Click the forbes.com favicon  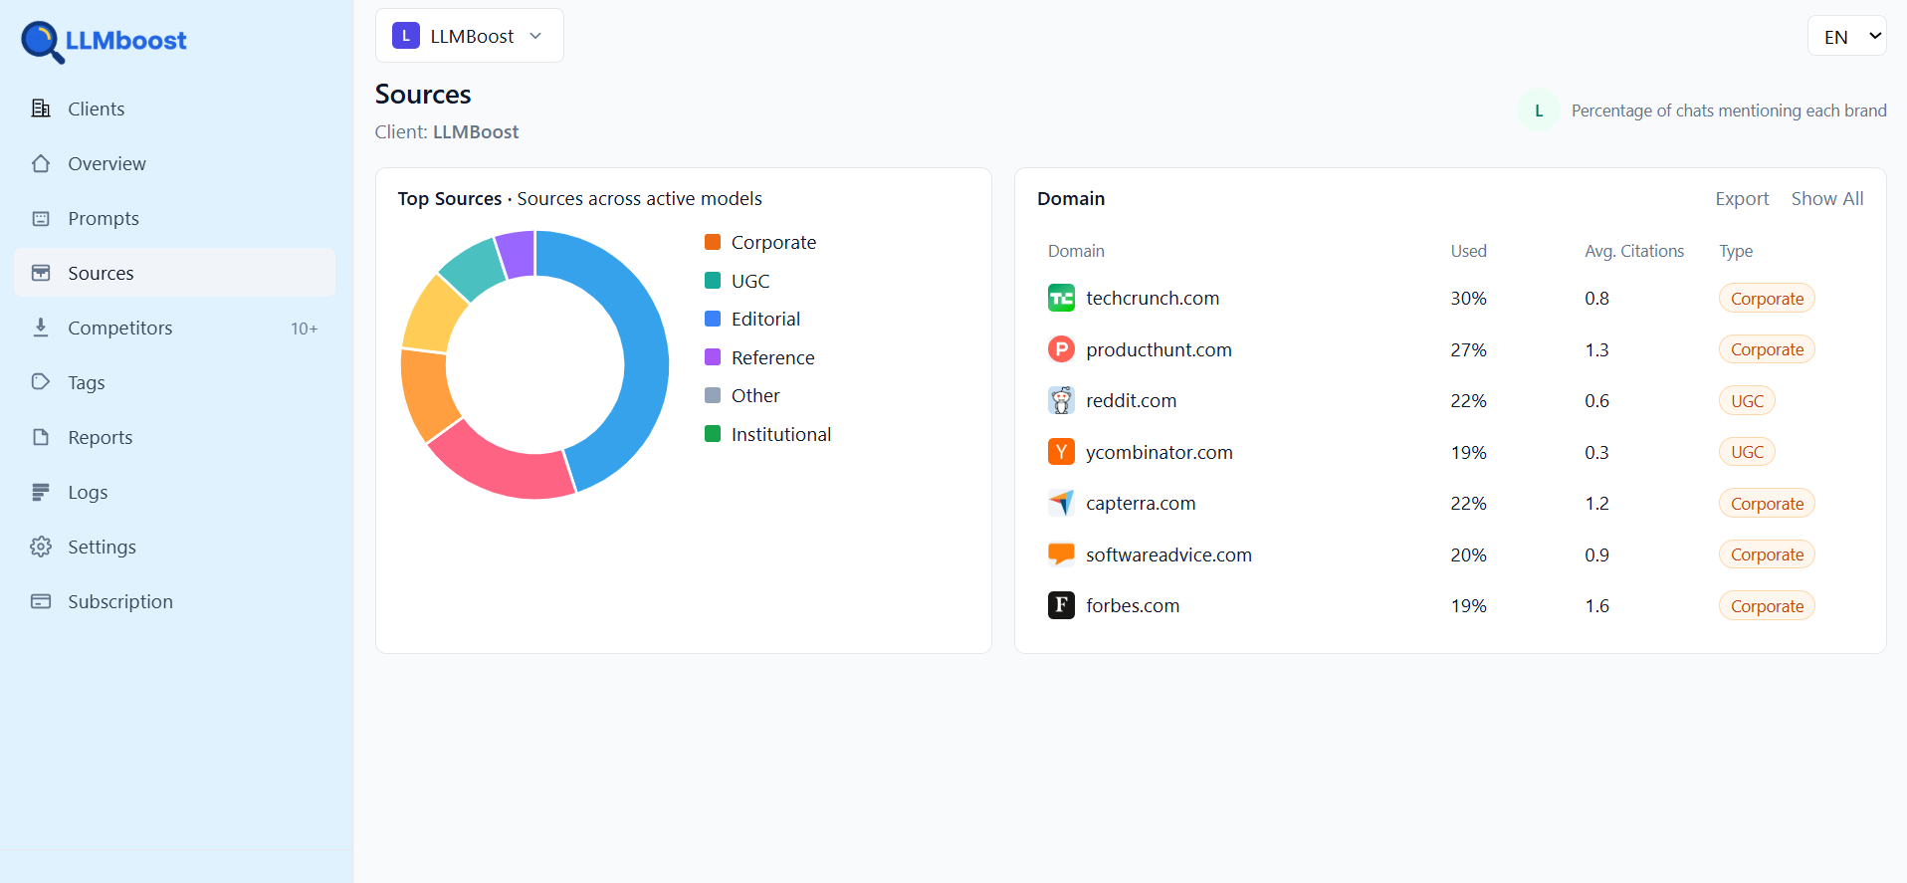[1061, 605]
